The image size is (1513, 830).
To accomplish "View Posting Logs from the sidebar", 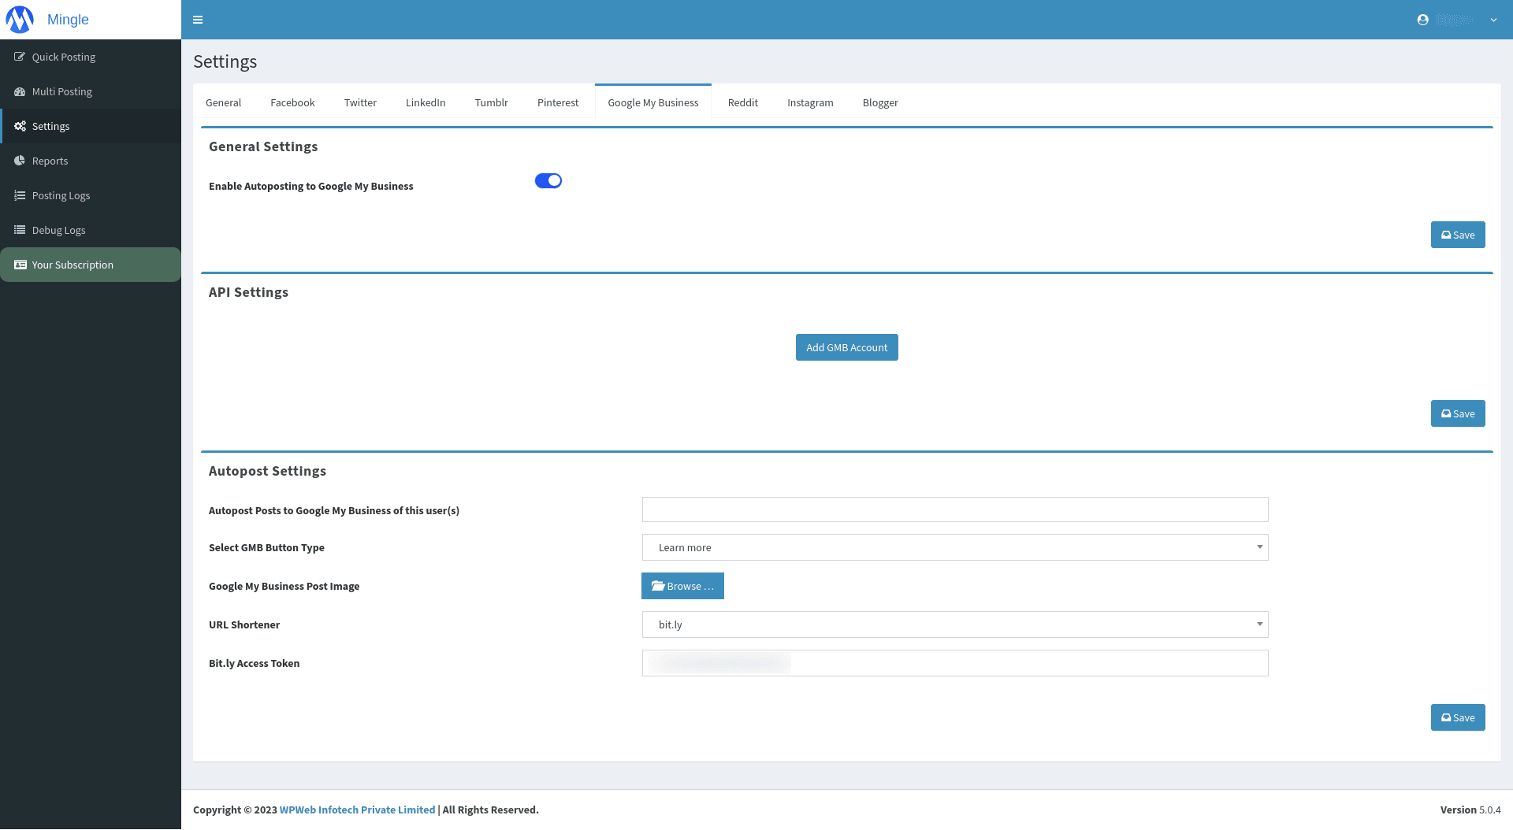I will pos(60,195).
